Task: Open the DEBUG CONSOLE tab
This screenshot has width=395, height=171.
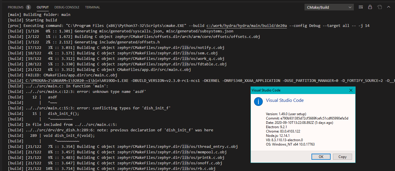Action: [x=67, y=7]
